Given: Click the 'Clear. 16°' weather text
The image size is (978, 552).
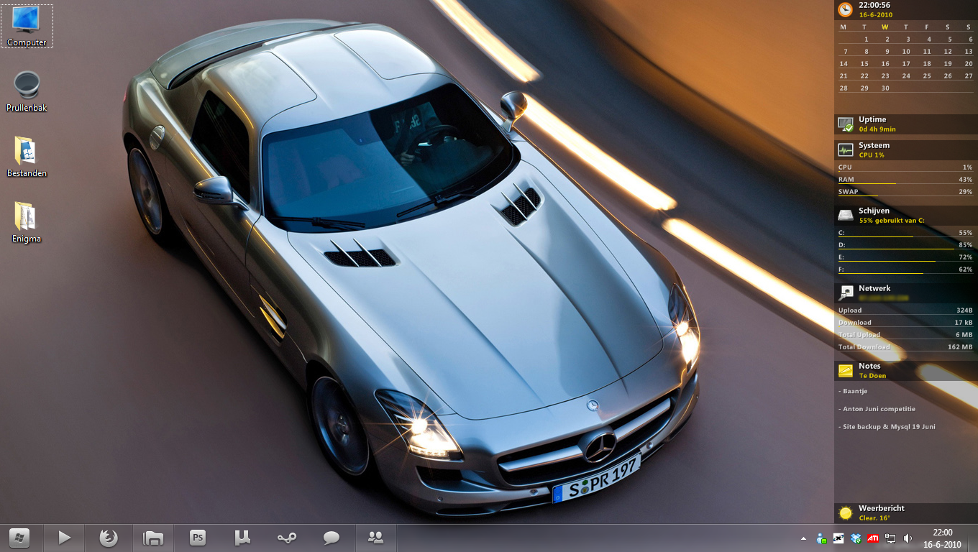Looking at the screenshot, I should pos(874,518).
